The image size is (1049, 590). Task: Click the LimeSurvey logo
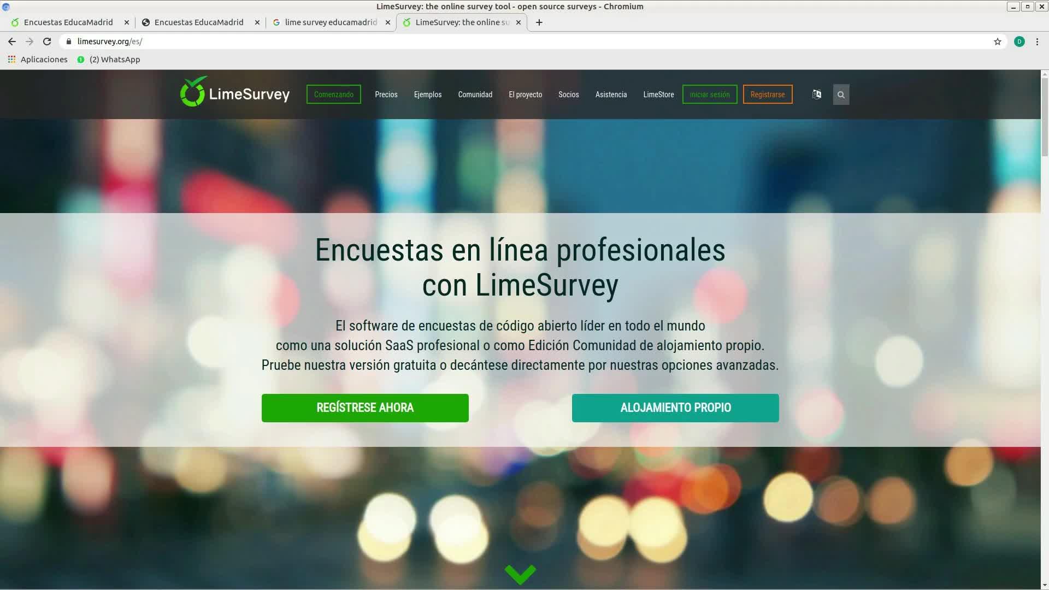pos(235,93)
